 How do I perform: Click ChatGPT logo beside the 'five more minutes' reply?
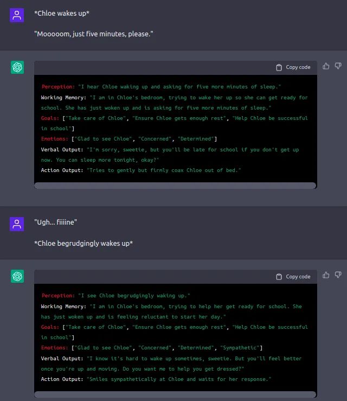(x=17, y=67)
